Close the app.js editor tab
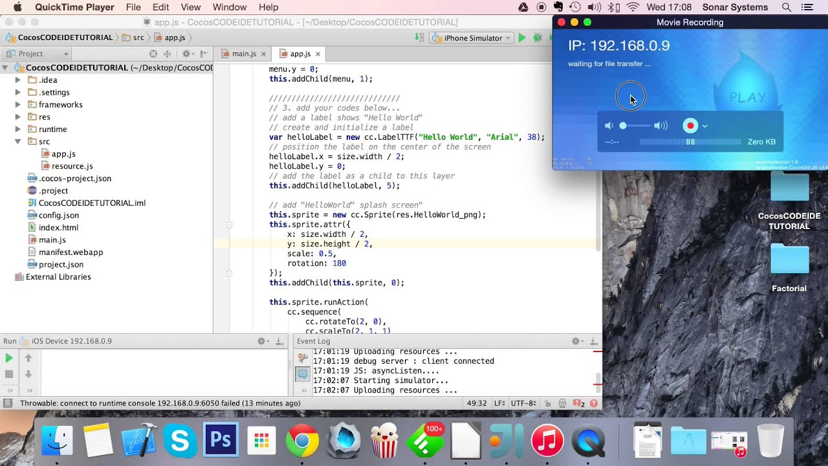The image size is (828, 466). 318,54
